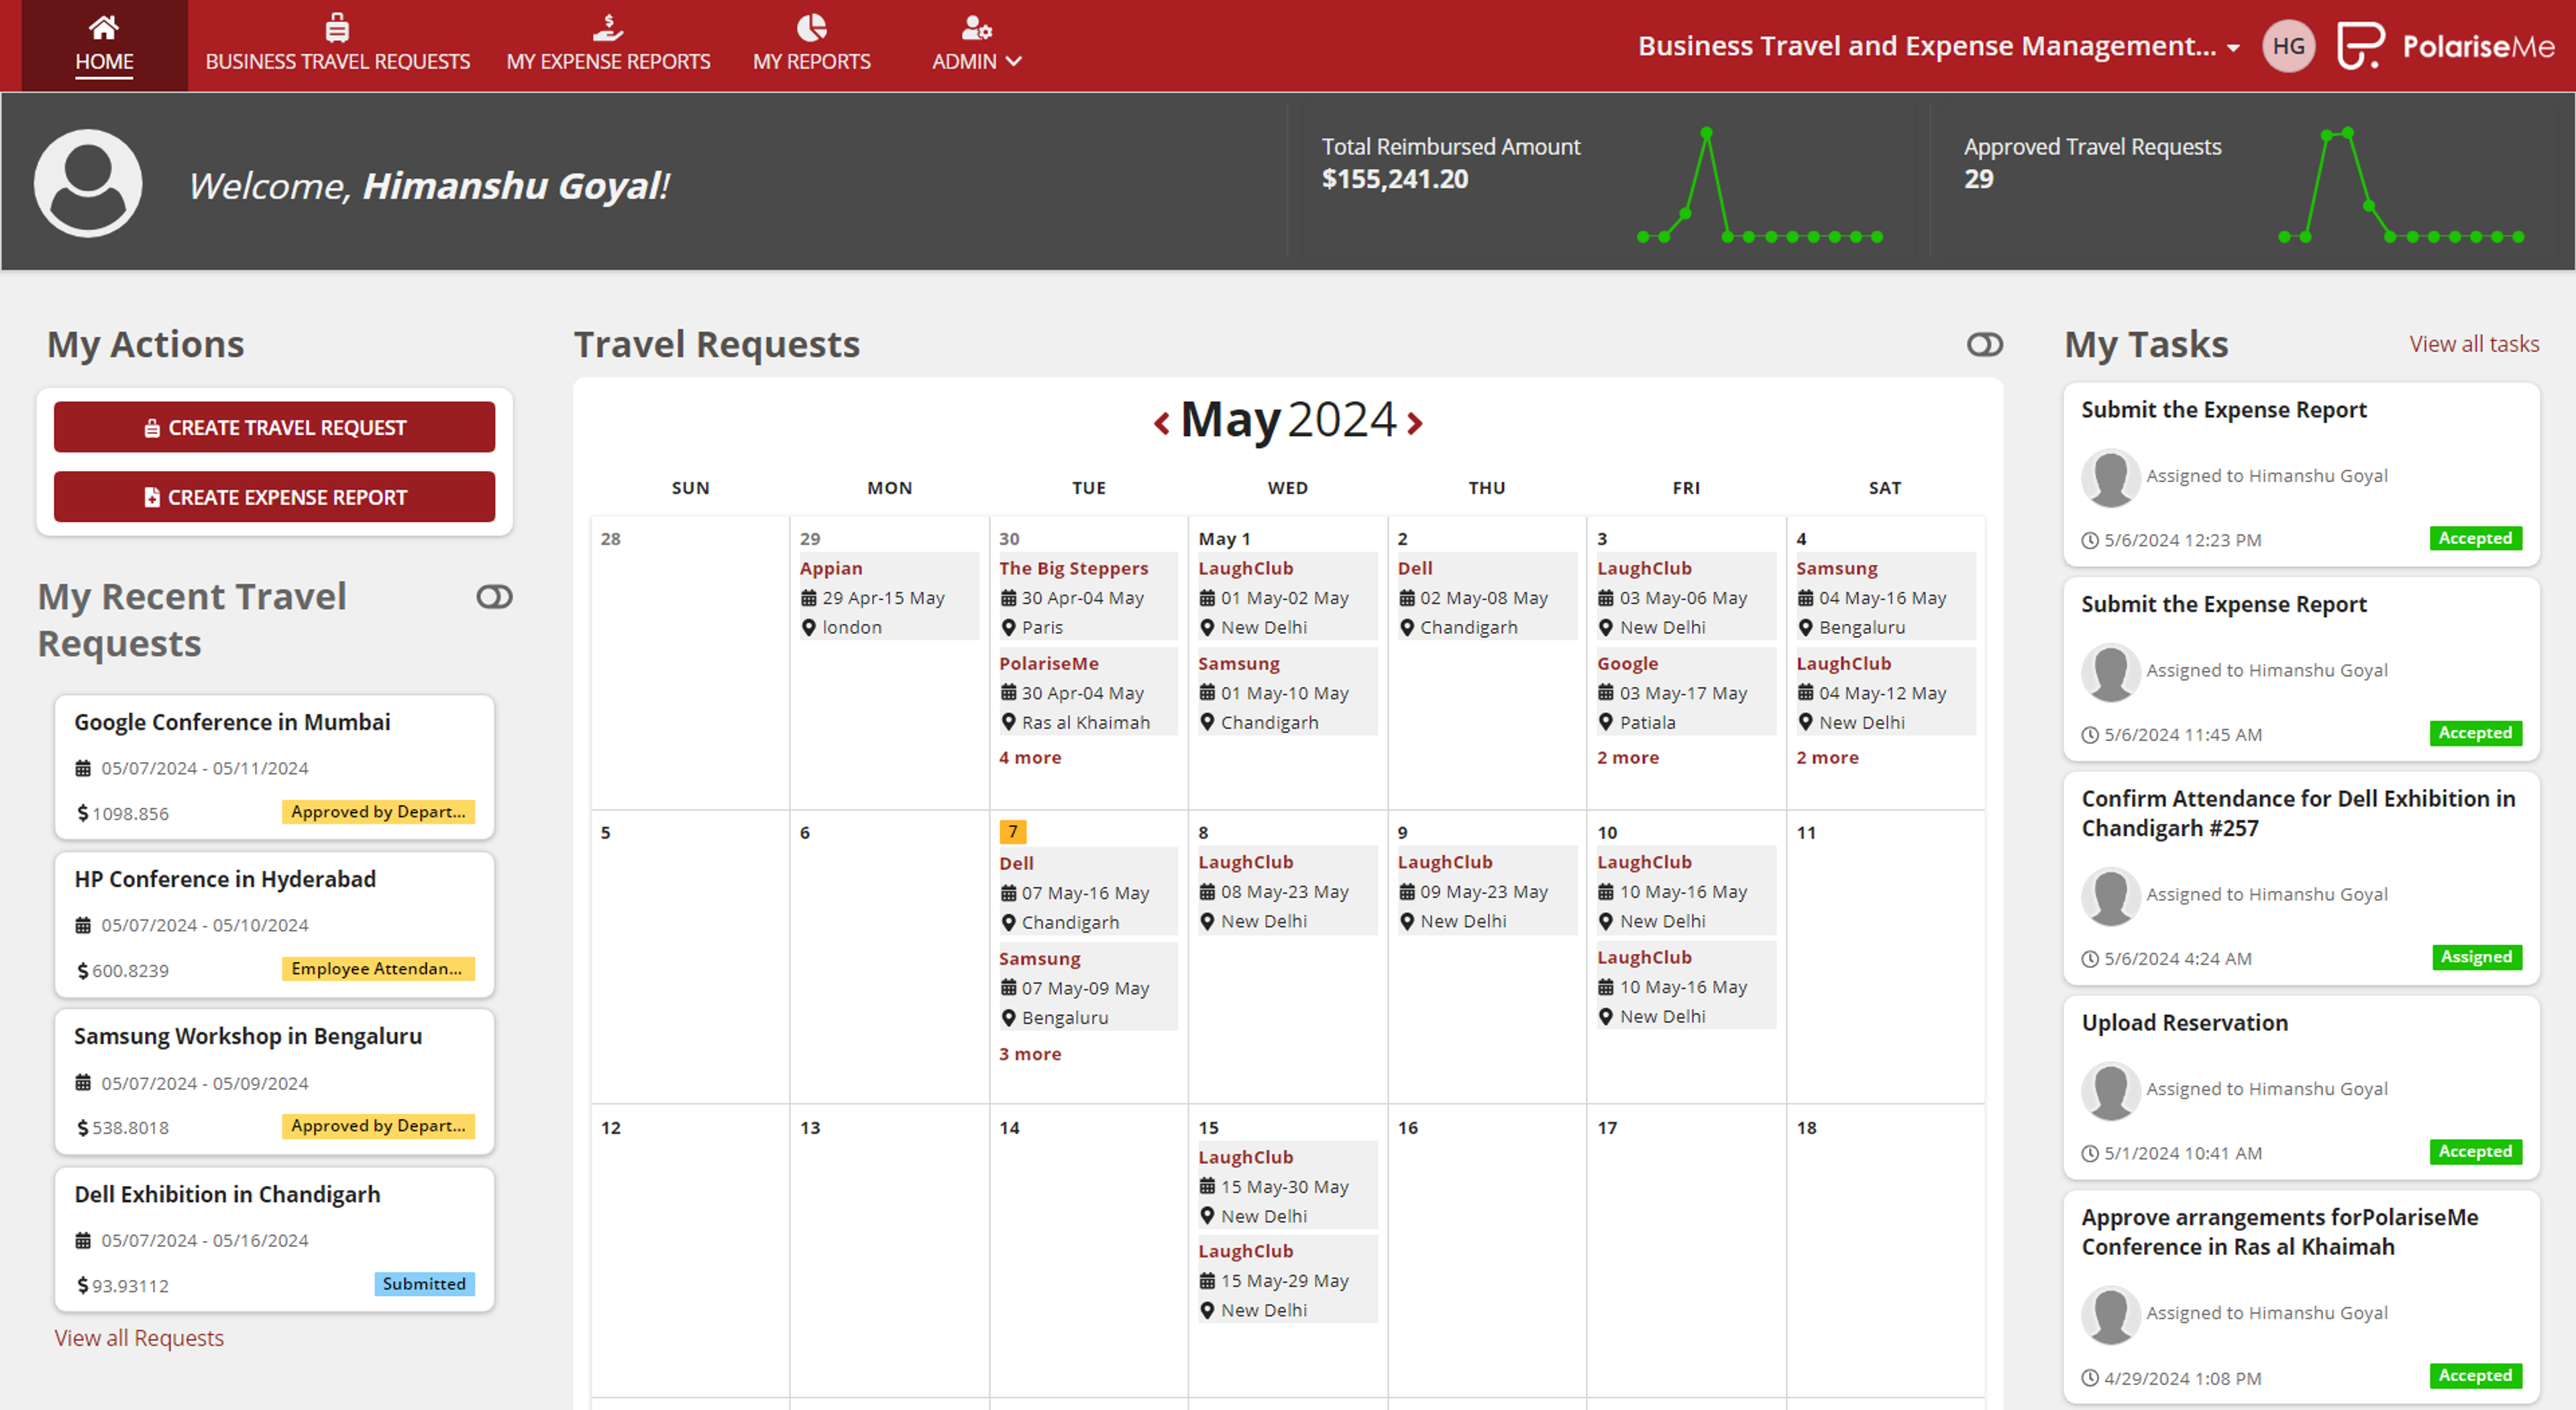Open the Dell event on May 7
Image resolution: width=2576 pixels, height=1410 pixels.
click(1087, 891)
